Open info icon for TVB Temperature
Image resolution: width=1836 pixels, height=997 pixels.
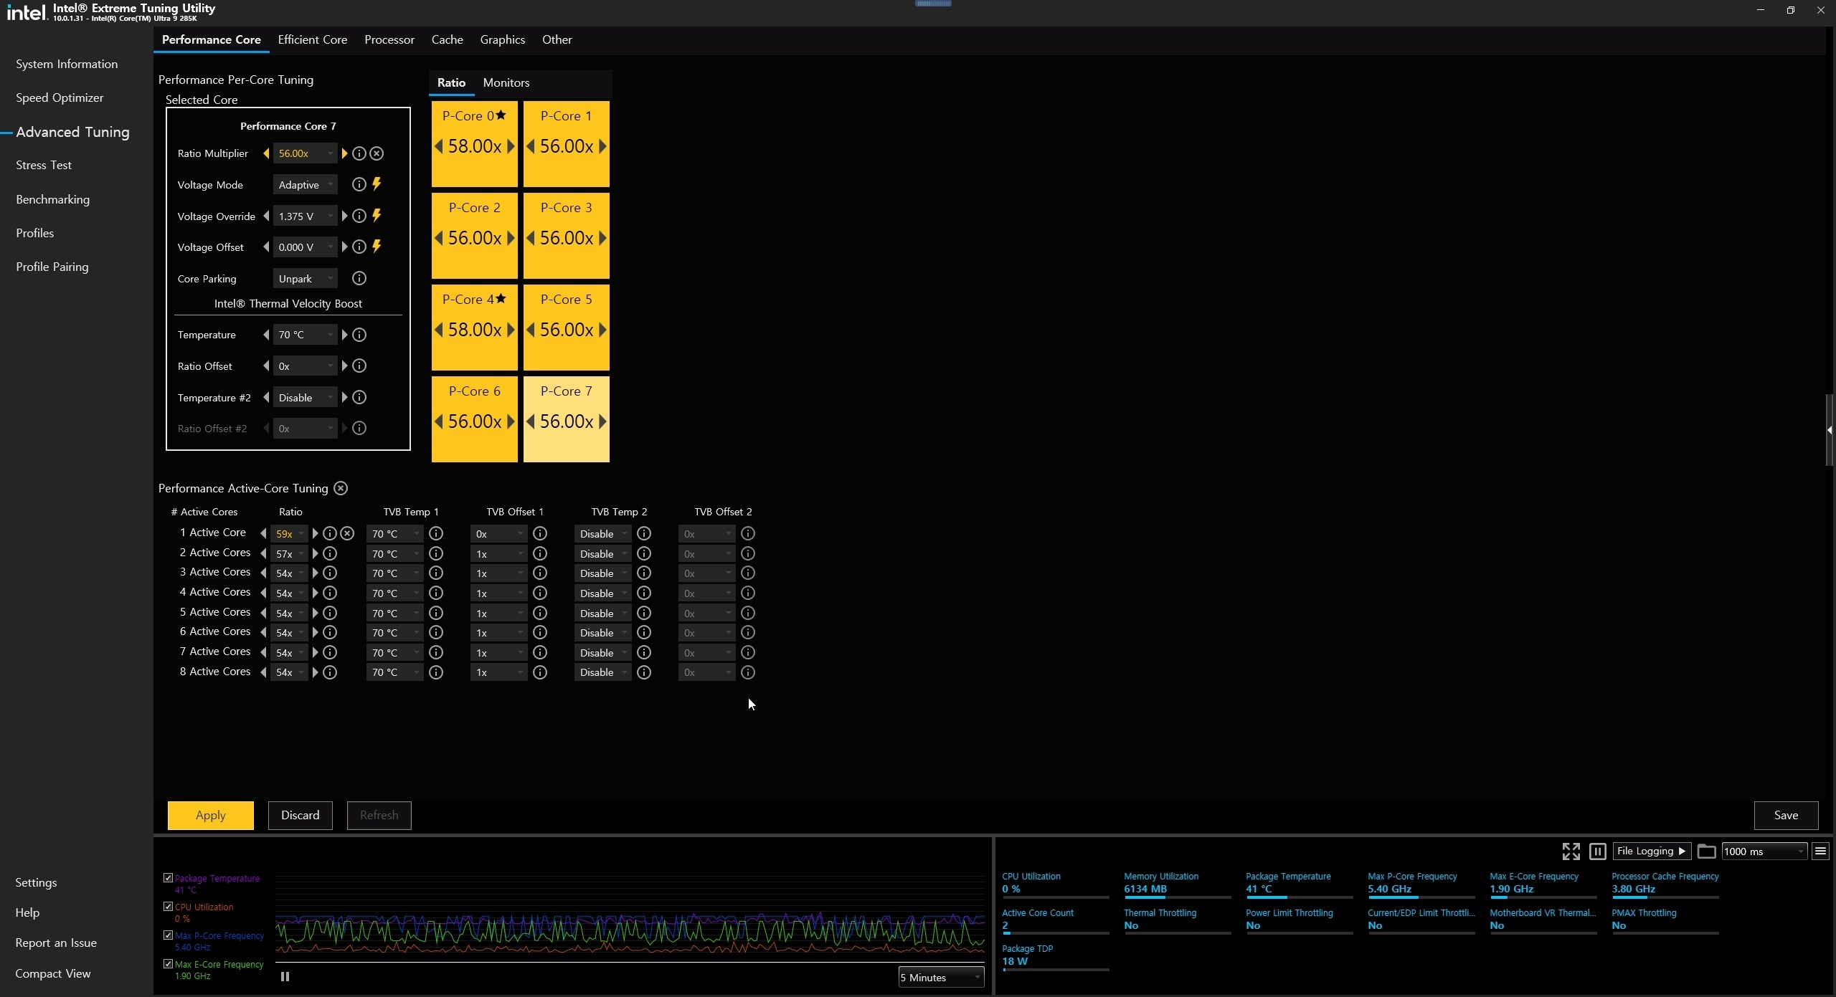(359, 335)
